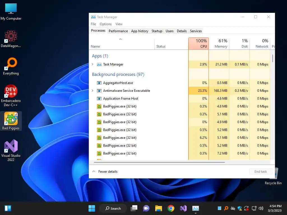Open the My Computer desktop icon
The height and width of the screenshot is (215, 287).
pos(11,11)
